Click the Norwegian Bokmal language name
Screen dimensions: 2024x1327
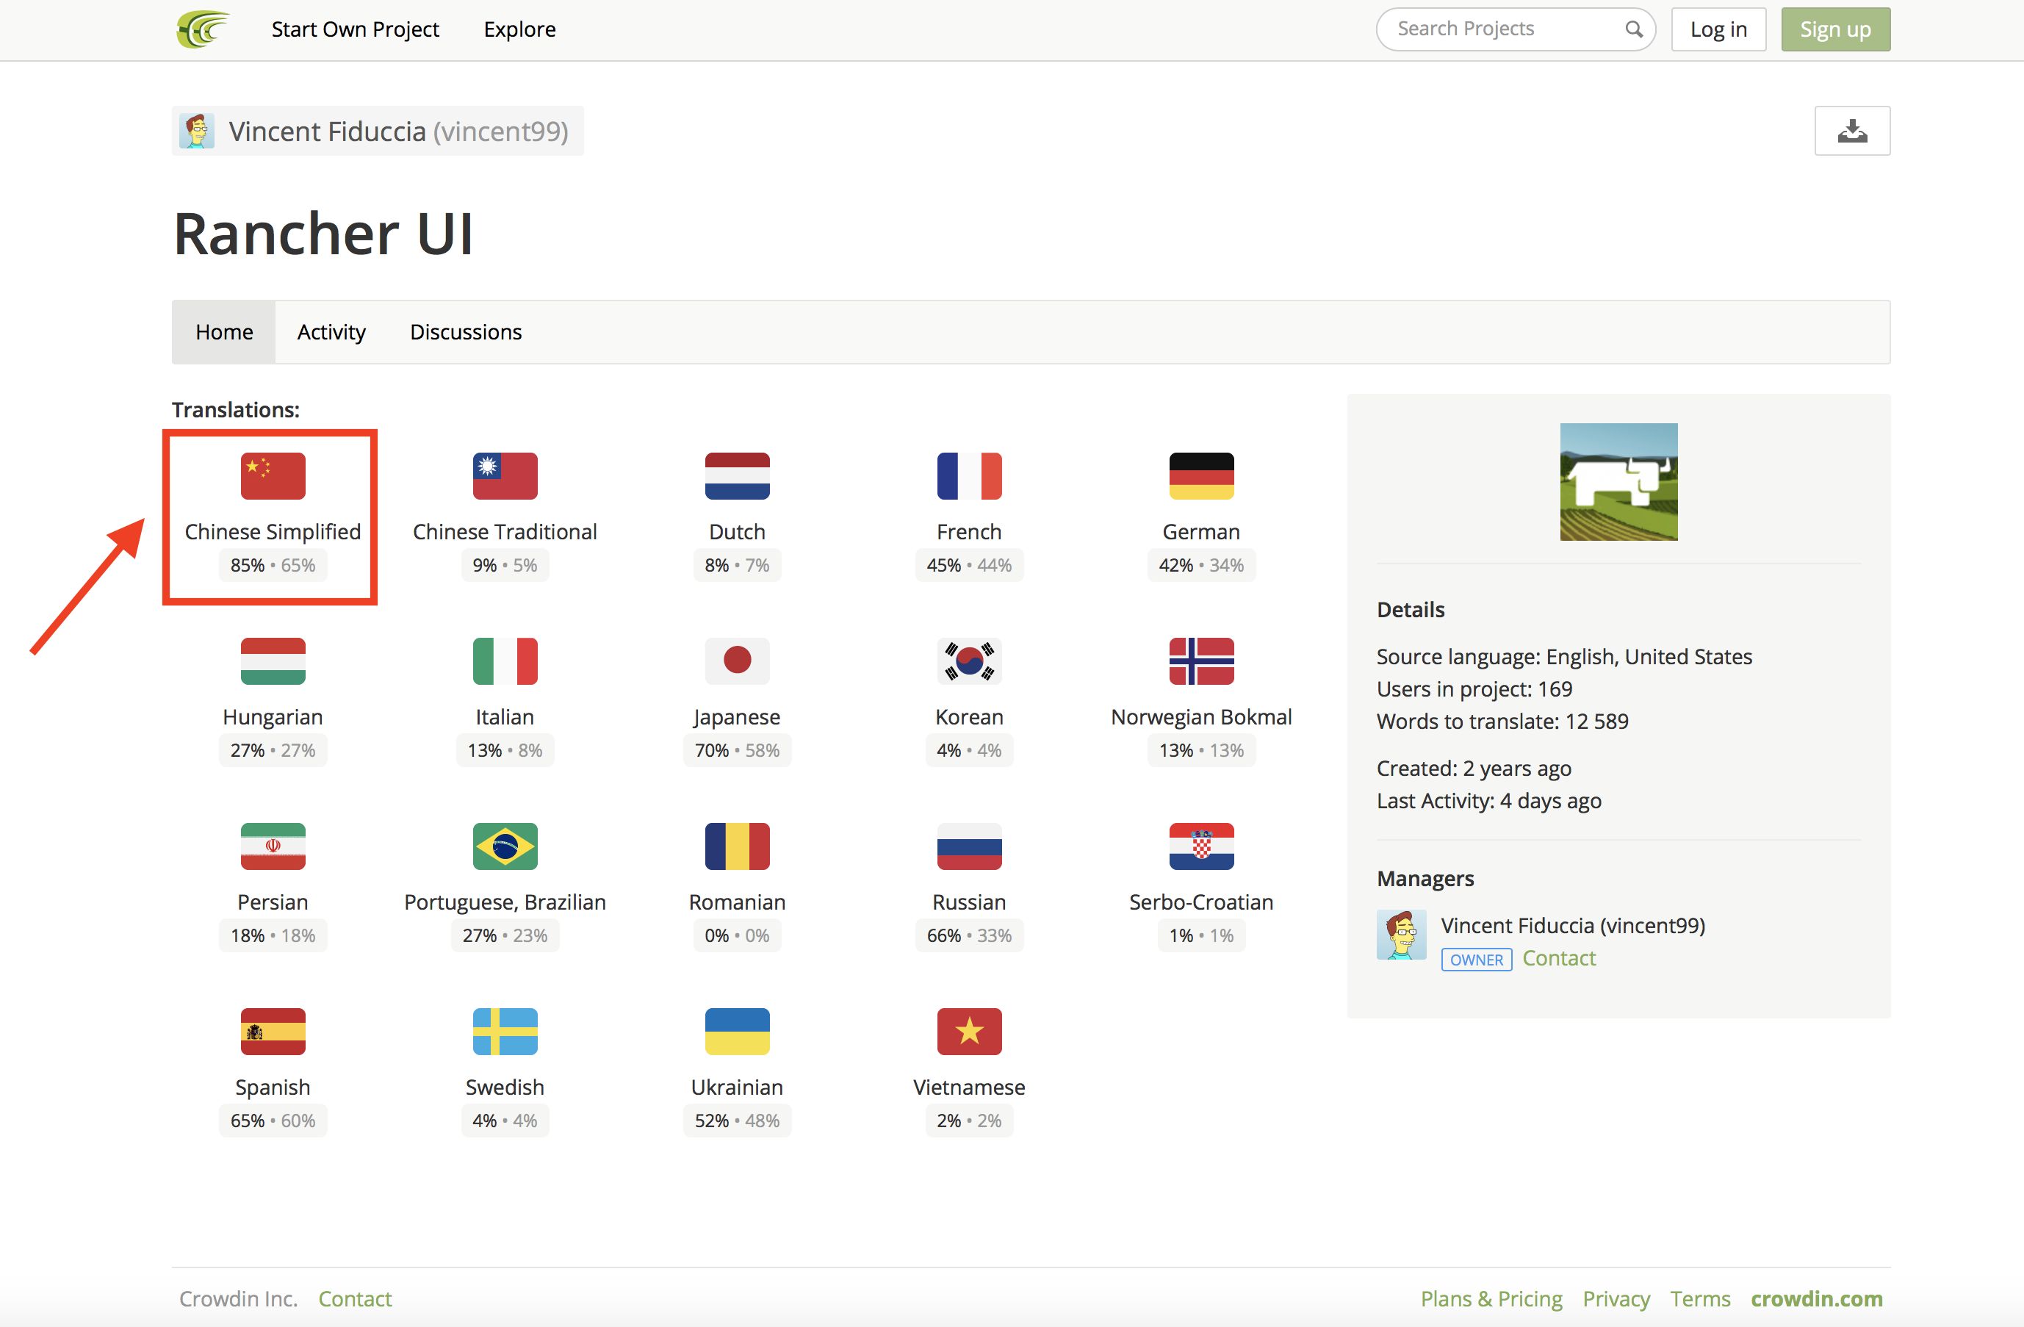(1200, 717)
